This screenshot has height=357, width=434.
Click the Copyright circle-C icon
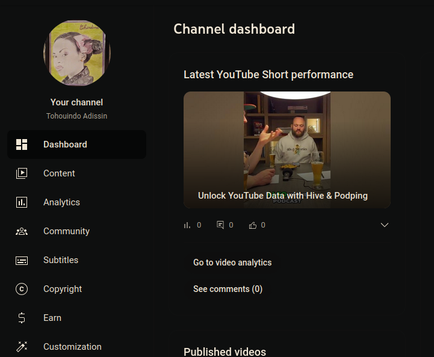tap(22, 289)
